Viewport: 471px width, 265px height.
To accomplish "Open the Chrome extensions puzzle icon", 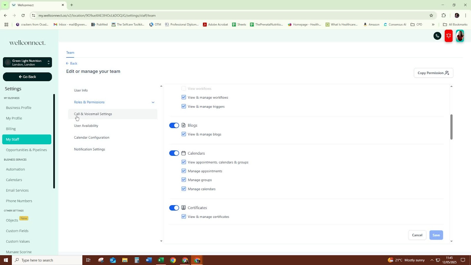I will (x=444, y=15).
